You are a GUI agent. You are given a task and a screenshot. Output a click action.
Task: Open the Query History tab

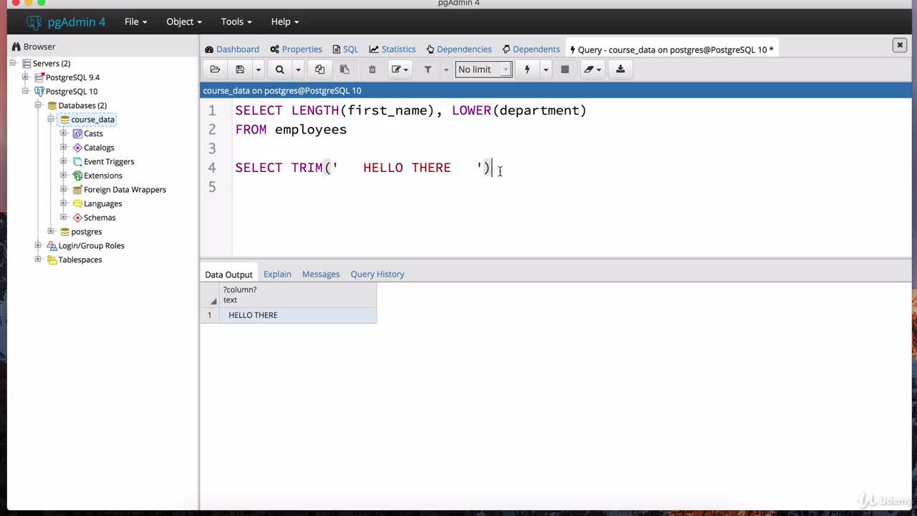click(x=378, y=274)
